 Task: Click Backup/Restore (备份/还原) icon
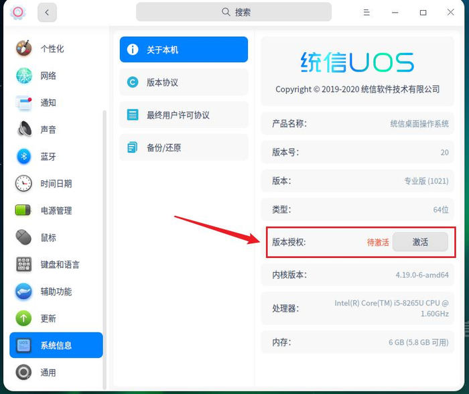click(x=132, y=147)
